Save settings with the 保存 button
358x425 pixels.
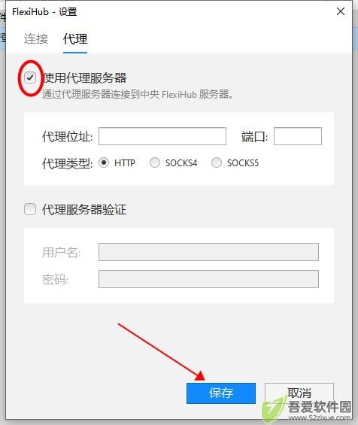click(221, 393)
